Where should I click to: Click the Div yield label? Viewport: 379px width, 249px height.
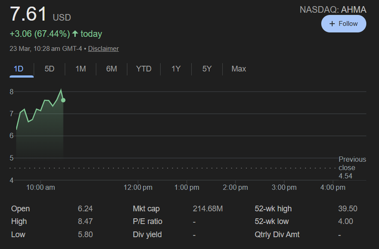147,234
